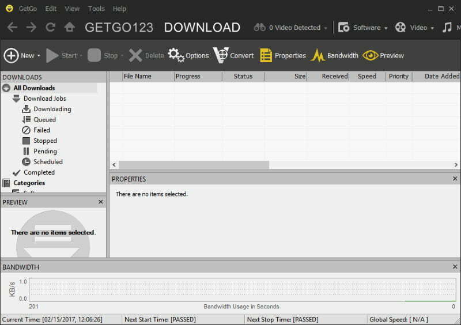
Task: Select the Scheduled downloads item
Action: [x=48, y=162]
